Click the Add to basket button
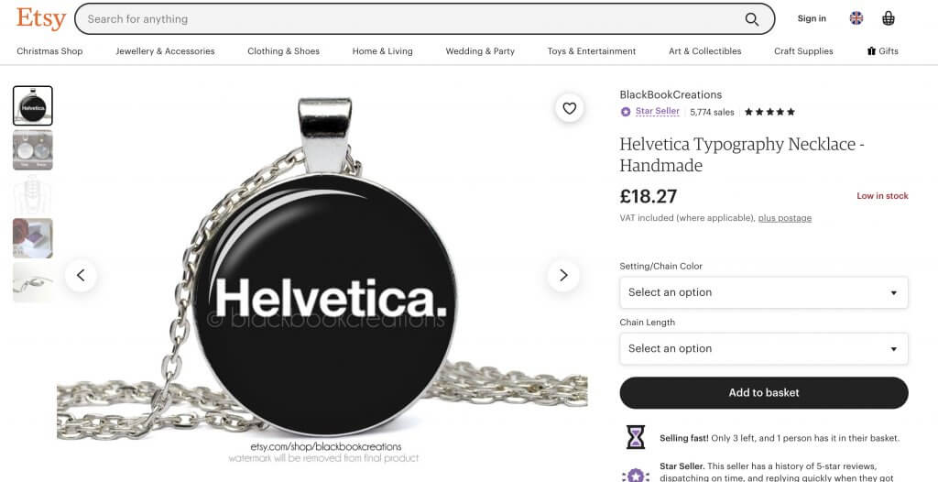Viewport: 938px width, 482px height. tap(763, 393)
